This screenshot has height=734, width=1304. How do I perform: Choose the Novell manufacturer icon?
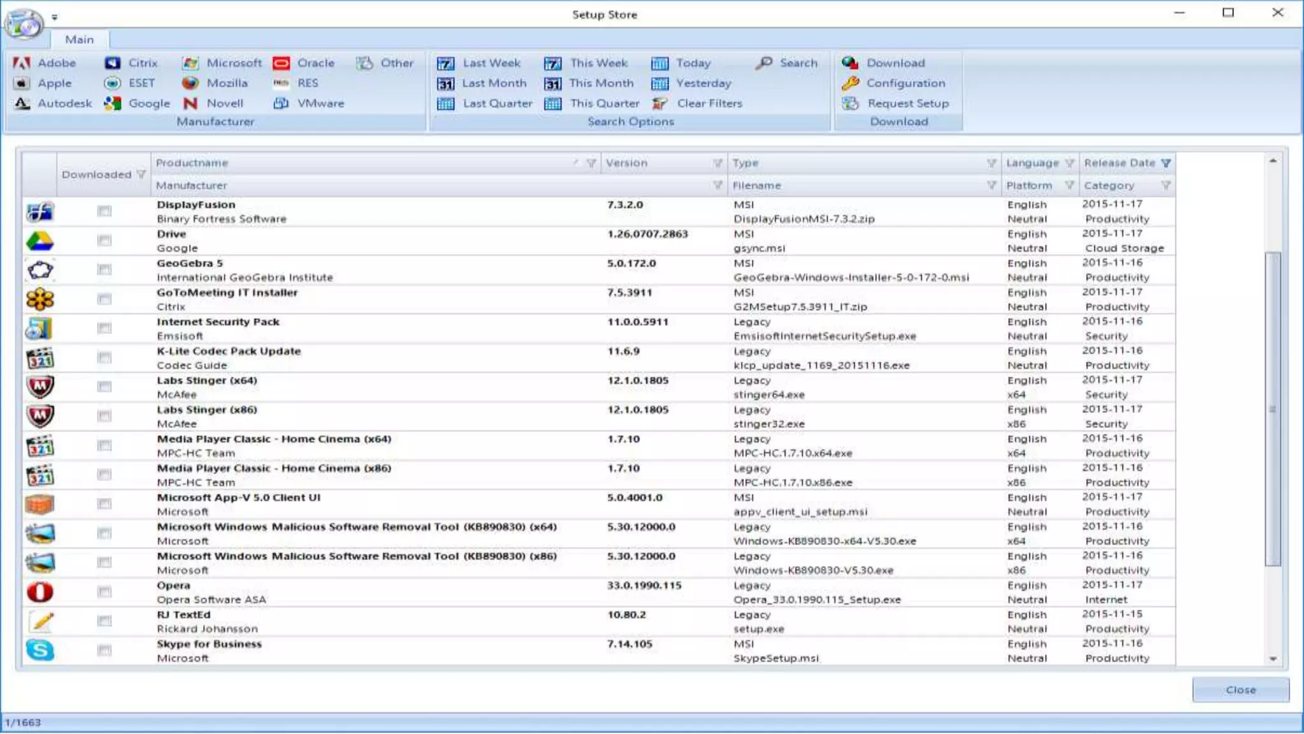click(190, 103)
